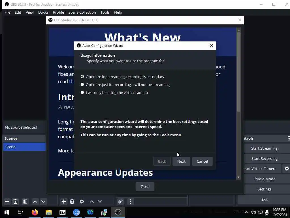Click What's New scrollbar down arrow
Screen dimensions: 290x218
(238, 177)
